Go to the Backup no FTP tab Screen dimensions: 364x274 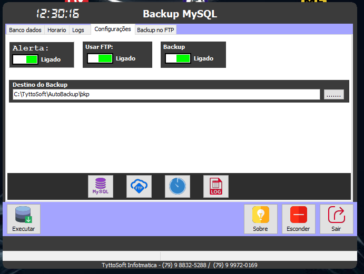point(155,30)
